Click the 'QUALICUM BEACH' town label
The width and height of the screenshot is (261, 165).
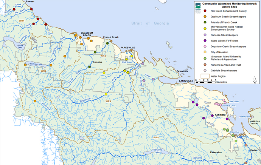pyautogui.click(x=87, y=34)
